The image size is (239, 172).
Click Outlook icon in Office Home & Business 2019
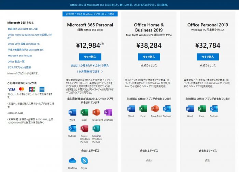point(167,109)
